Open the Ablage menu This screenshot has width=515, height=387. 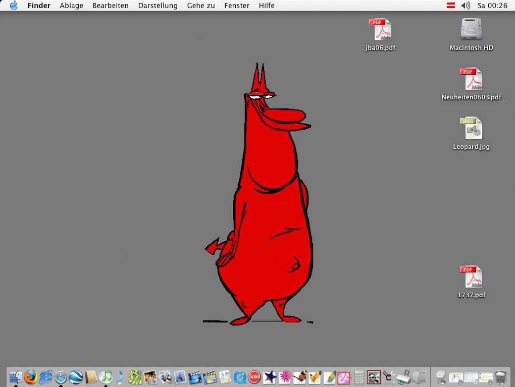coord(71,6)
